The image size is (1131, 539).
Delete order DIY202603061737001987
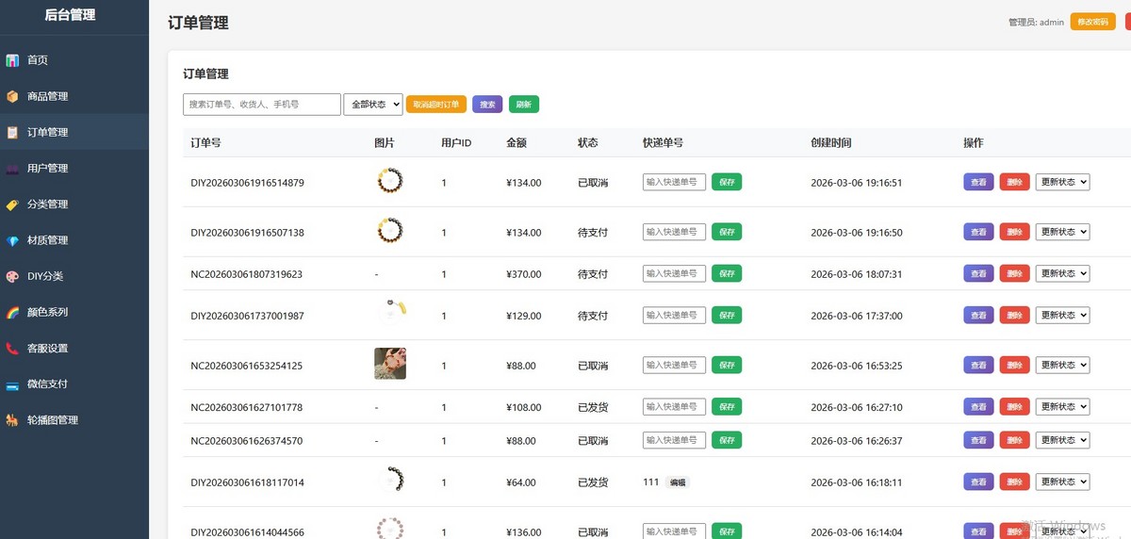1015,315
